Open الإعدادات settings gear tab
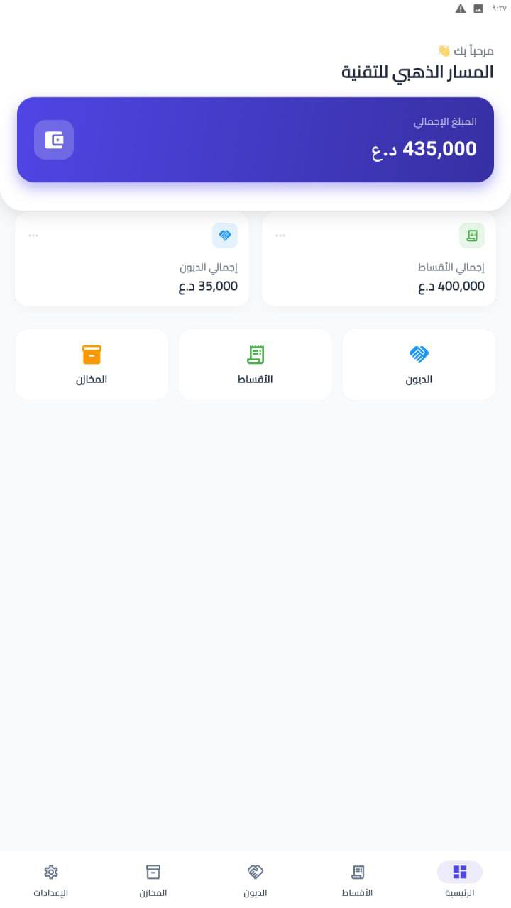The width and height of the screenshot is (511, 908). (51, 880)
